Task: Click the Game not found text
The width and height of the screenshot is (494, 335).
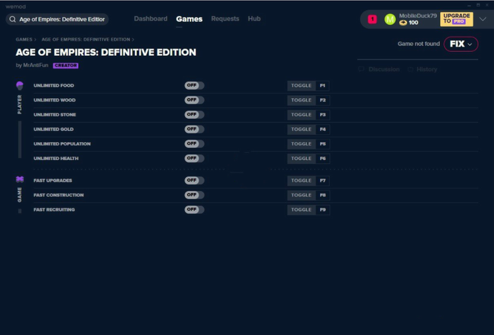Action: (418, 43)
